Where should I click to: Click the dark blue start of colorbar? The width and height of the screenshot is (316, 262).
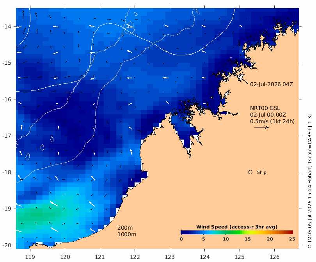pos(183,232)
